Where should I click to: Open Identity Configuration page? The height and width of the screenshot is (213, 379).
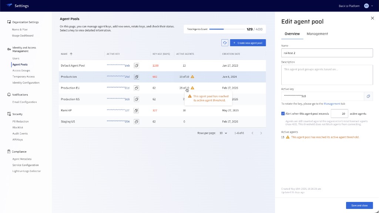tap(26, 82)
